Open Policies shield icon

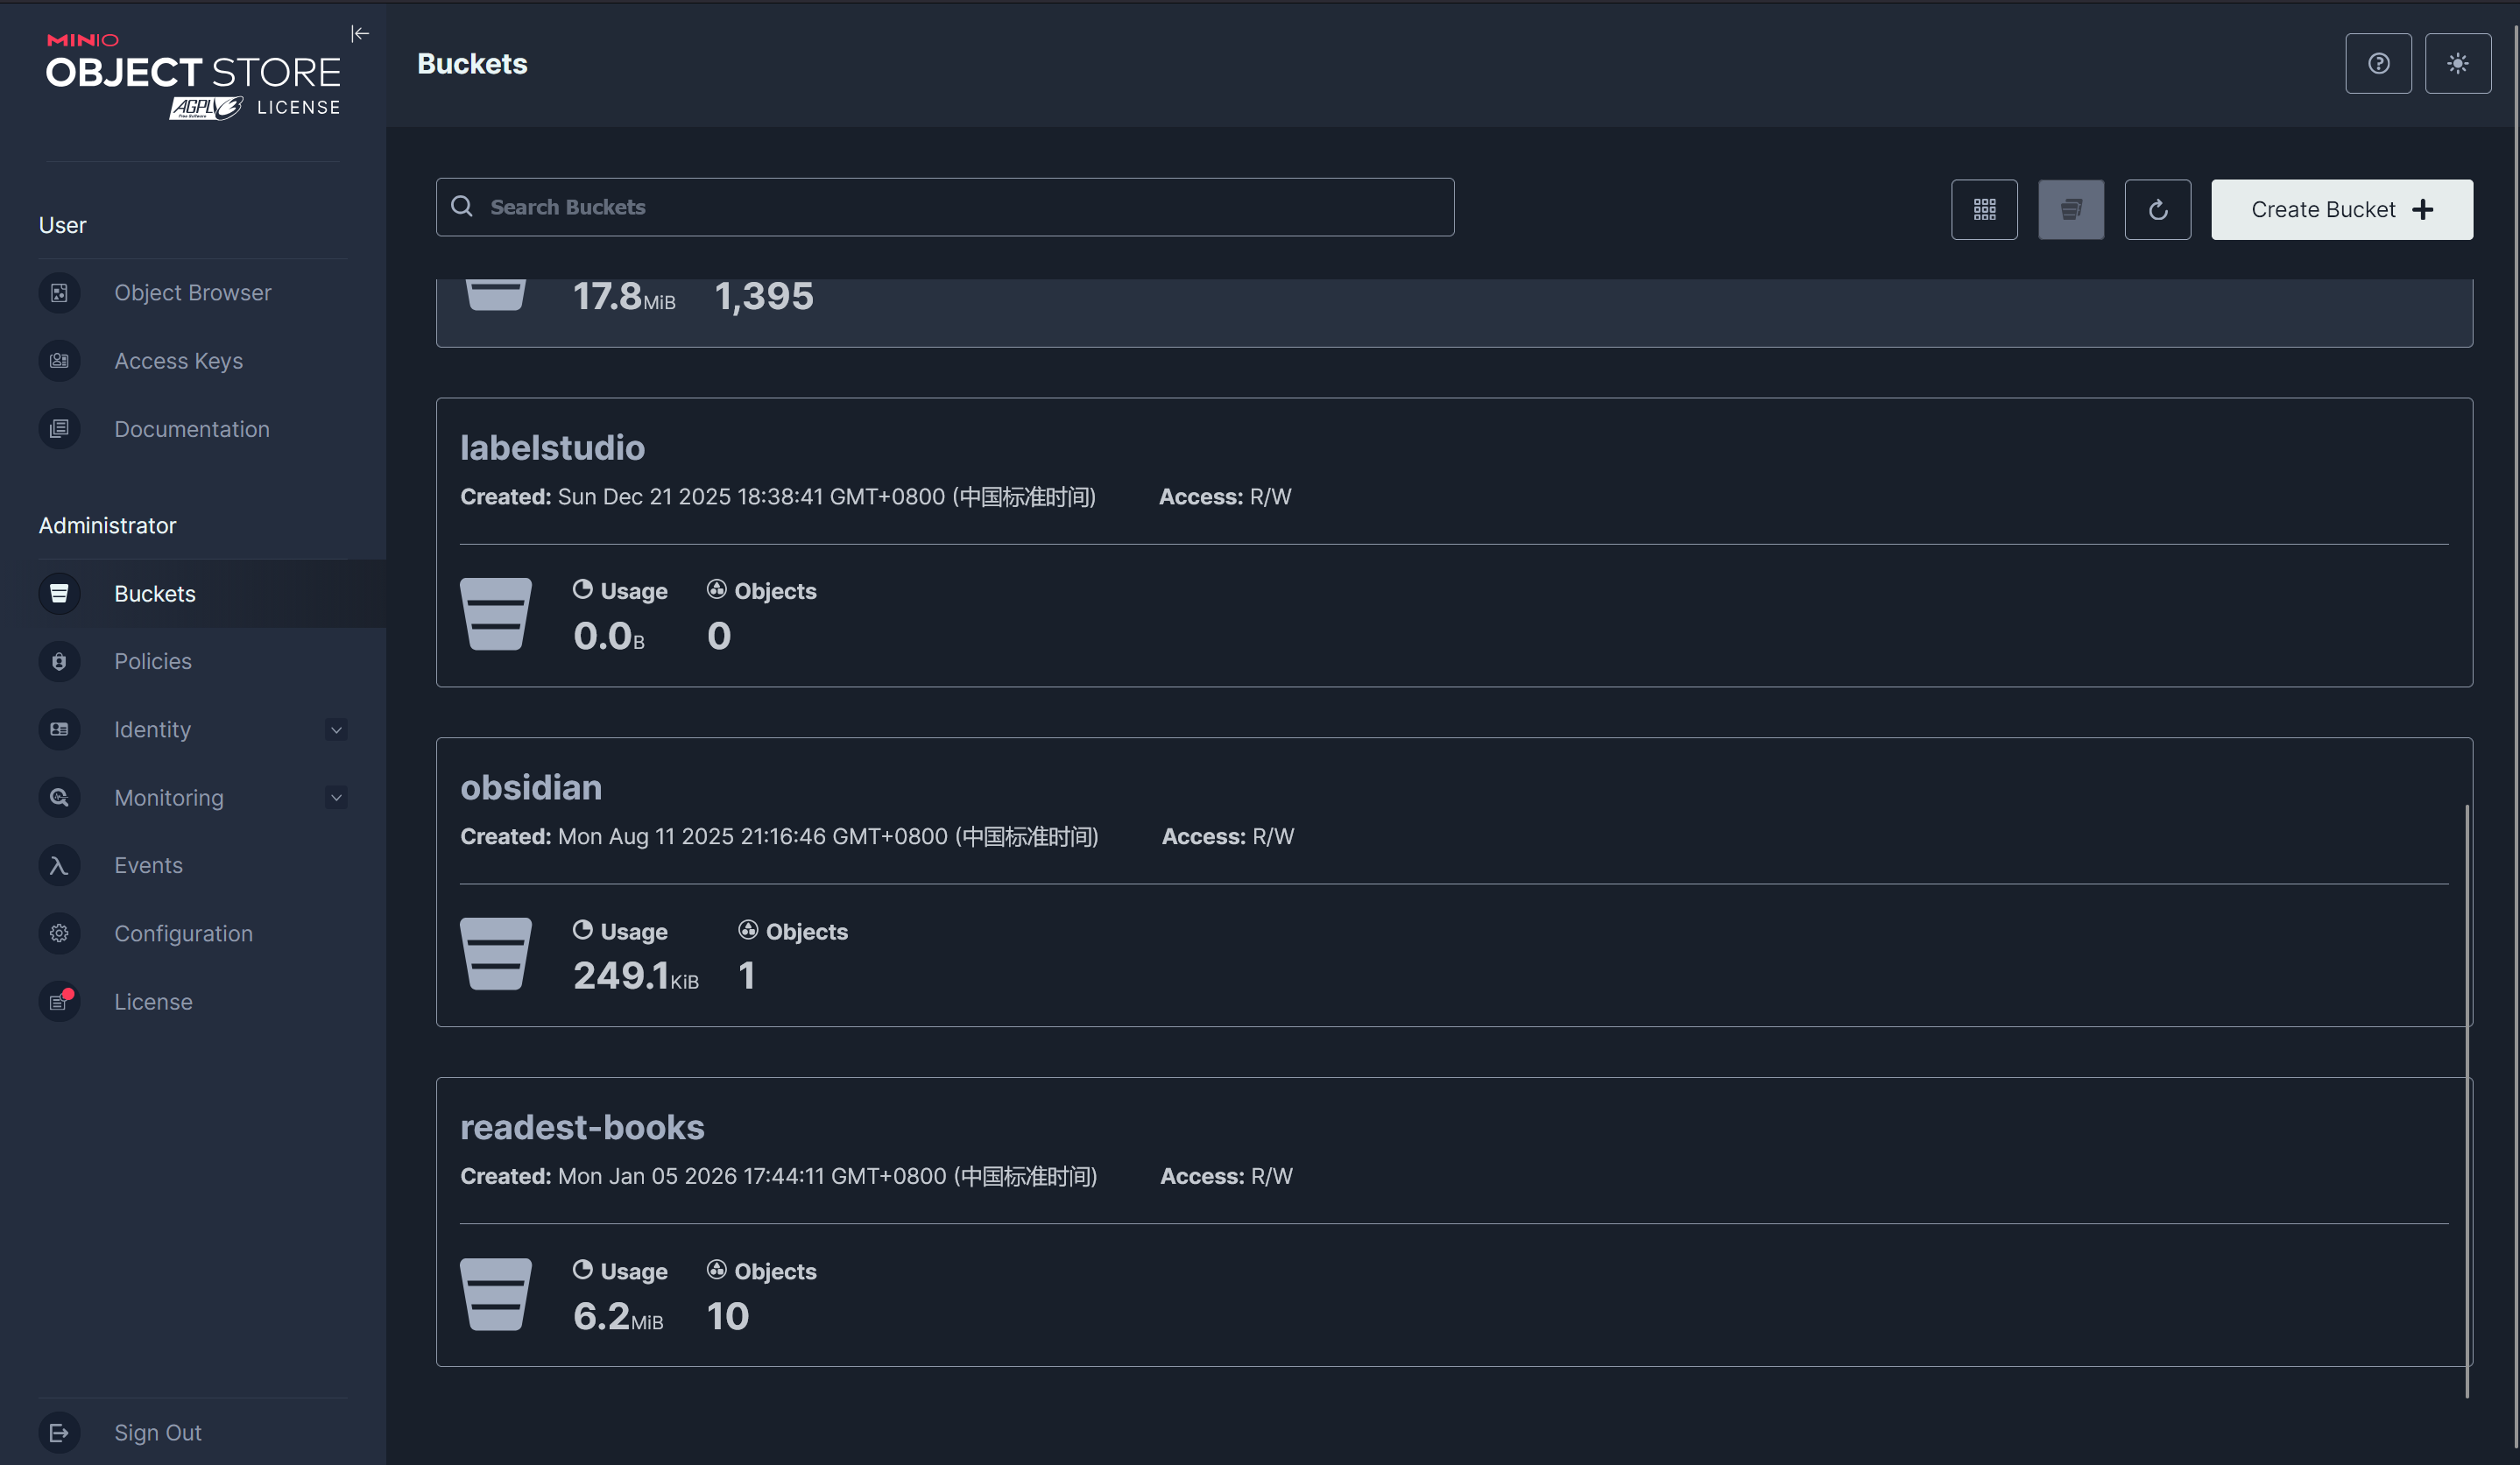60,662
